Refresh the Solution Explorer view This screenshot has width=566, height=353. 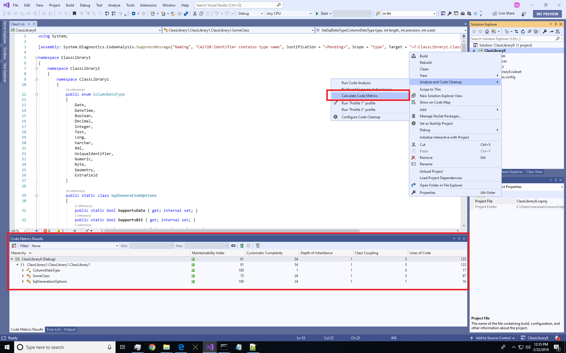tap(523, 31)
